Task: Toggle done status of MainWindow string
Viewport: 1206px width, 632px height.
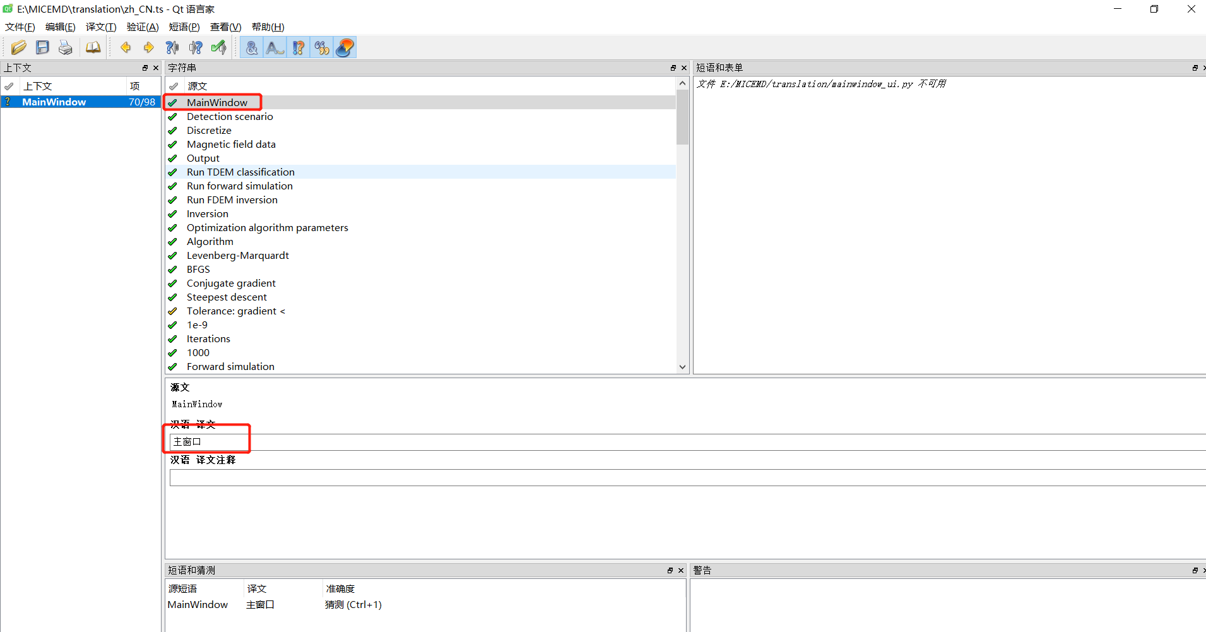Action: 172,102
